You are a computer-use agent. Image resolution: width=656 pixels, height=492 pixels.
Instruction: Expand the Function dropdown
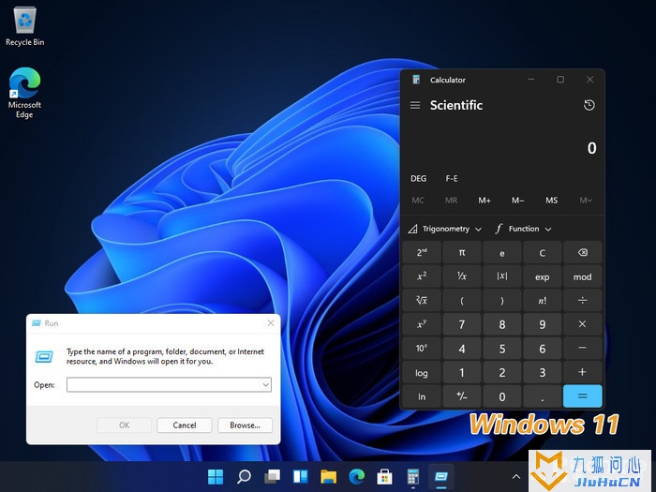523,229
